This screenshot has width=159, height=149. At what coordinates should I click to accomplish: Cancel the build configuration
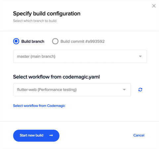pos(139,135)
